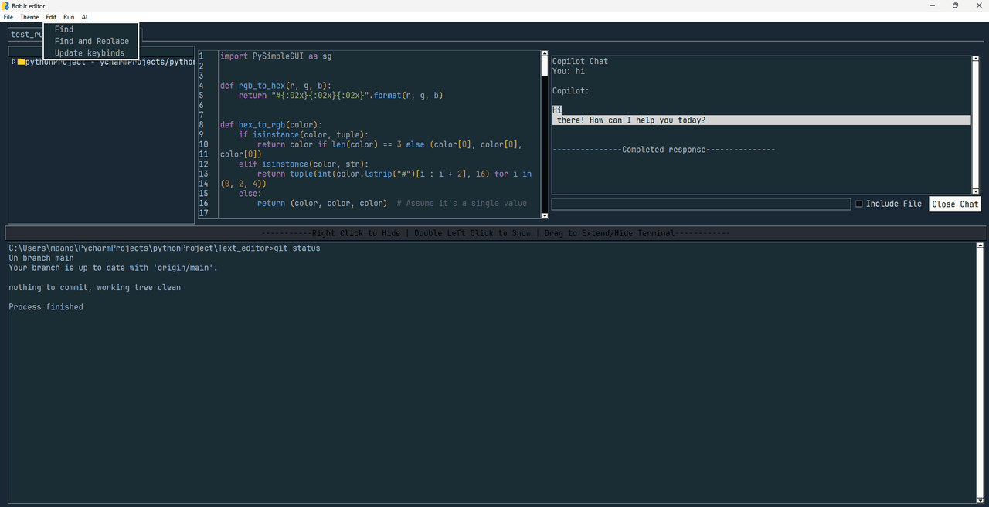This screenshot has height=507, width=989.
Task: Click the terminal hide/show divider bar
Action: 494,233
